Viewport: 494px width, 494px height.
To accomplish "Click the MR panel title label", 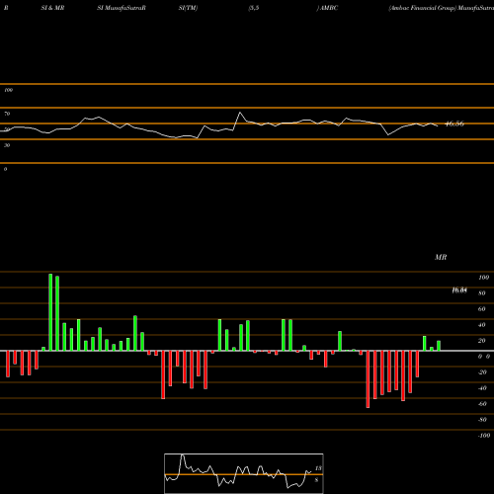I will click(x=441, y=257).
